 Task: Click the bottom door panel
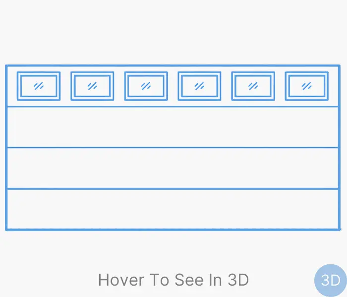[x=173, y=209]
